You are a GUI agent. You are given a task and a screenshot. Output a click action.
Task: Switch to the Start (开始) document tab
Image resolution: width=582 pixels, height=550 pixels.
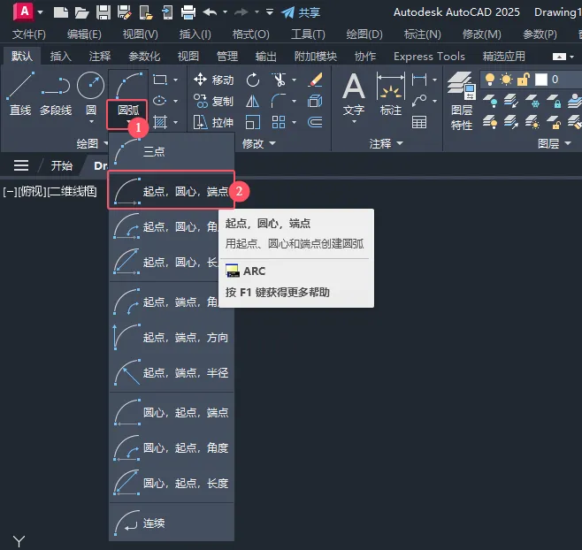[x=61, y=165]
